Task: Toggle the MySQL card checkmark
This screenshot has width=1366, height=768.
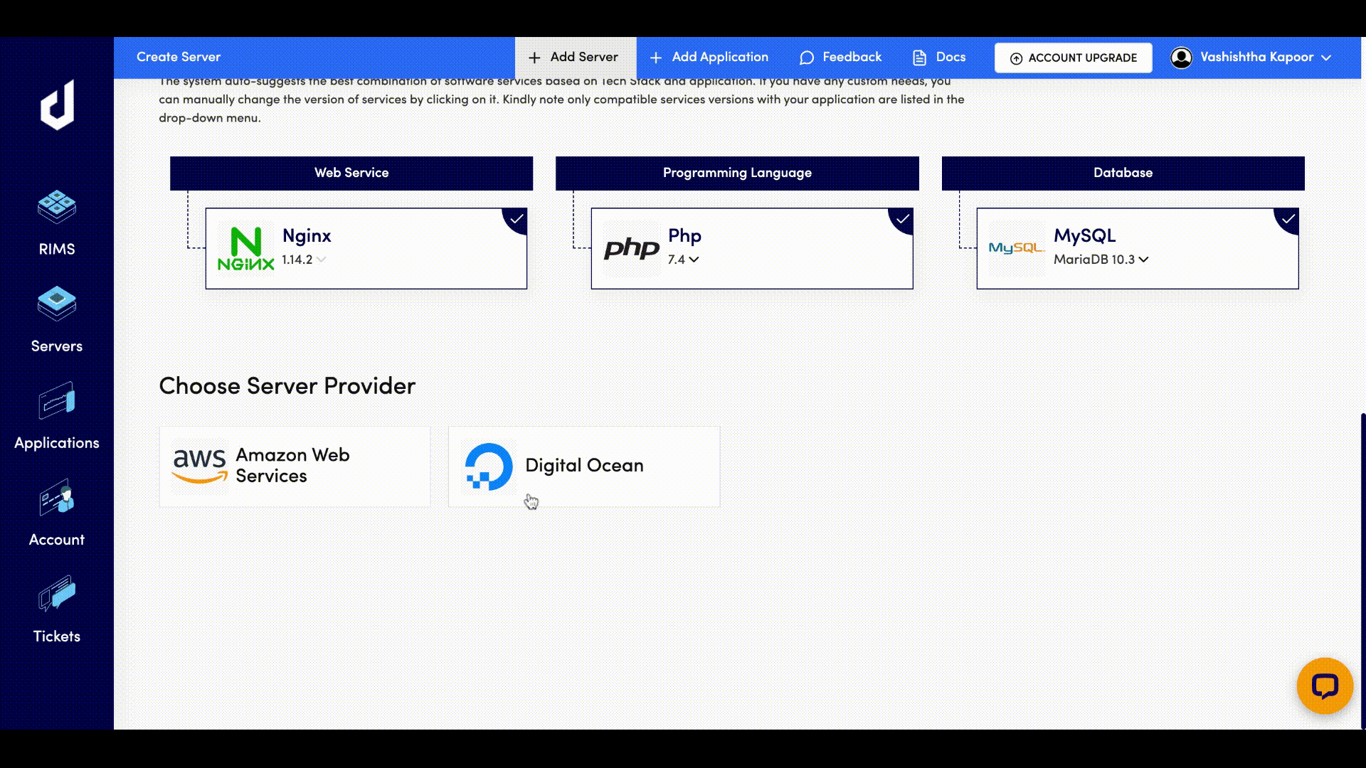Action: [1287, 219]
